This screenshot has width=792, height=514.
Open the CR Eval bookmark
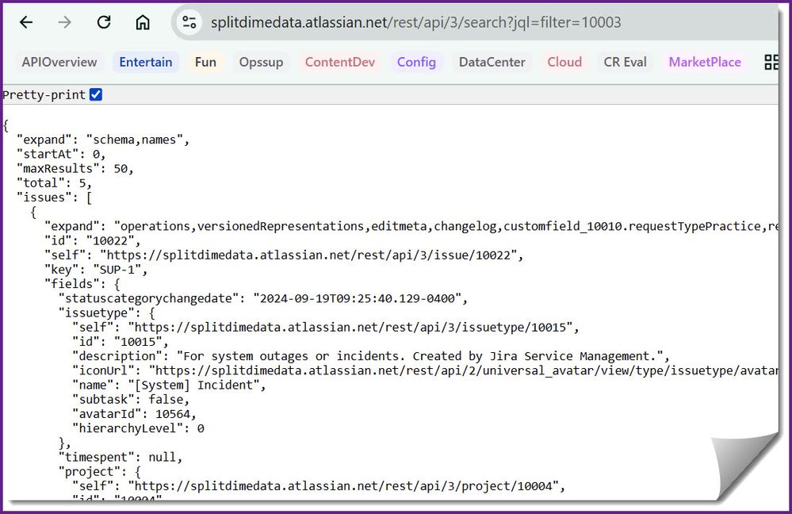pyautogui.click(x=625, y=62)
